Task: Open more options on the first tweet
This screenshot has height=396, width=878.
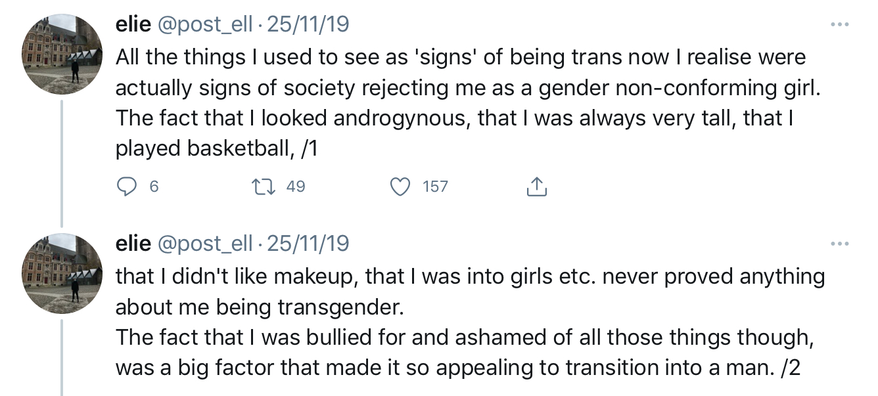Action: 839,26
